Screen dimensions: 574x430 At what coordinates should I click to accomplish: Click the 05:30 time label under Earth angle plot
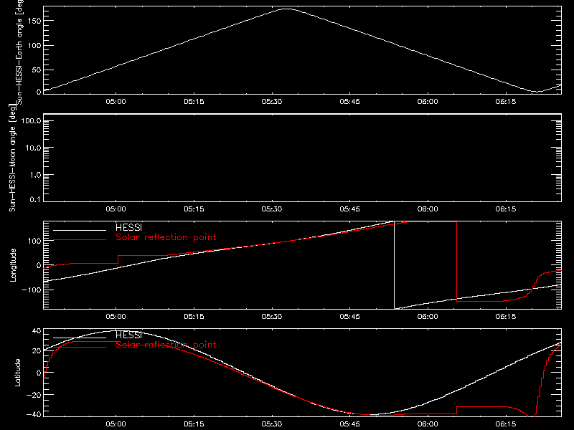tap(272, 102)
